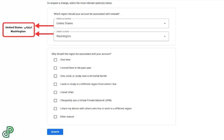This screenshot has width=224, height=140.
Task: Enable 'I travel often' checkbox
Action: 55,92
